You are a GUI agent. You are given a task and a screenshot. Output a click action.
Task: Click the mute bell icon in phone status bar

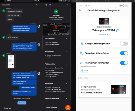click(121, 6)
